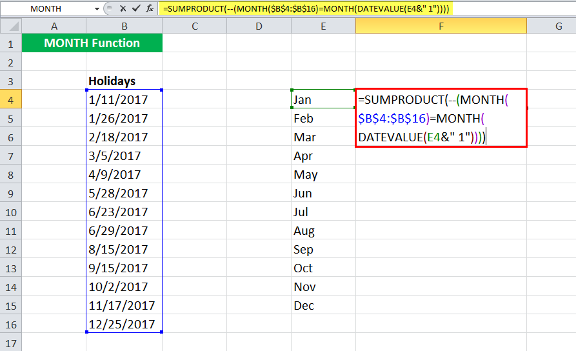
Task: Select cell with date 12/25/2017
Action: click(124, 324)
